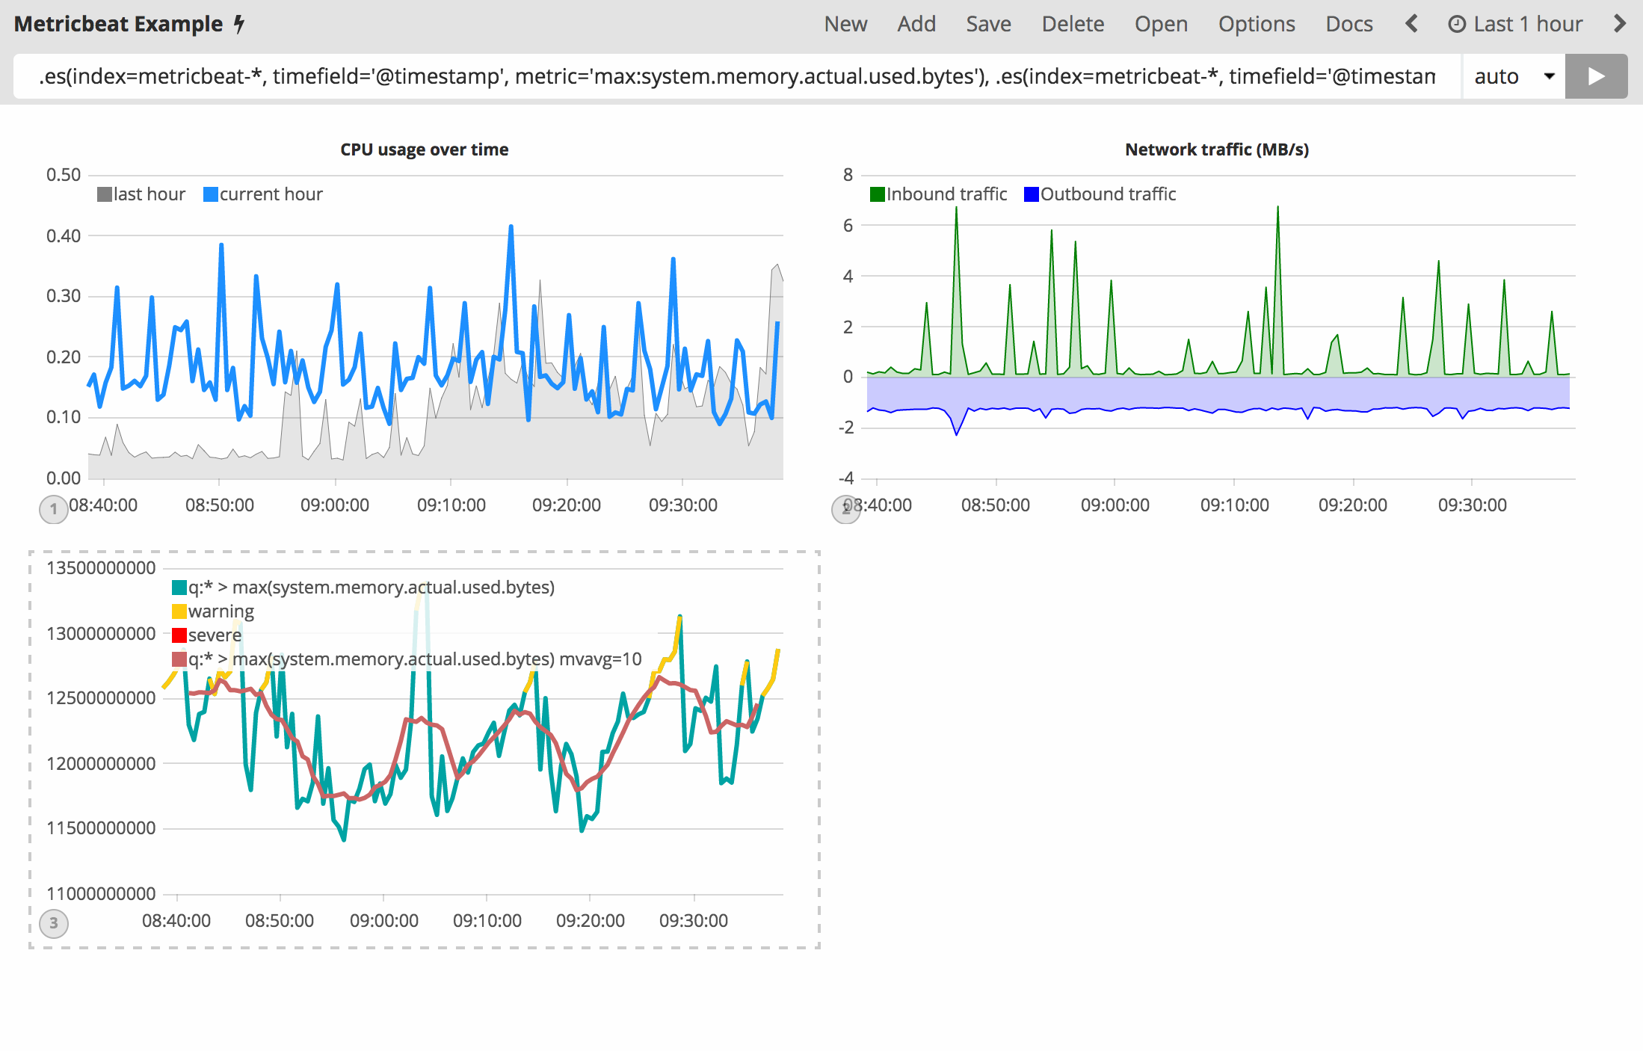Open the 'Last 1 hour' time picker
This screenshot has width=1643, height=1051.
coord(1527,24)
